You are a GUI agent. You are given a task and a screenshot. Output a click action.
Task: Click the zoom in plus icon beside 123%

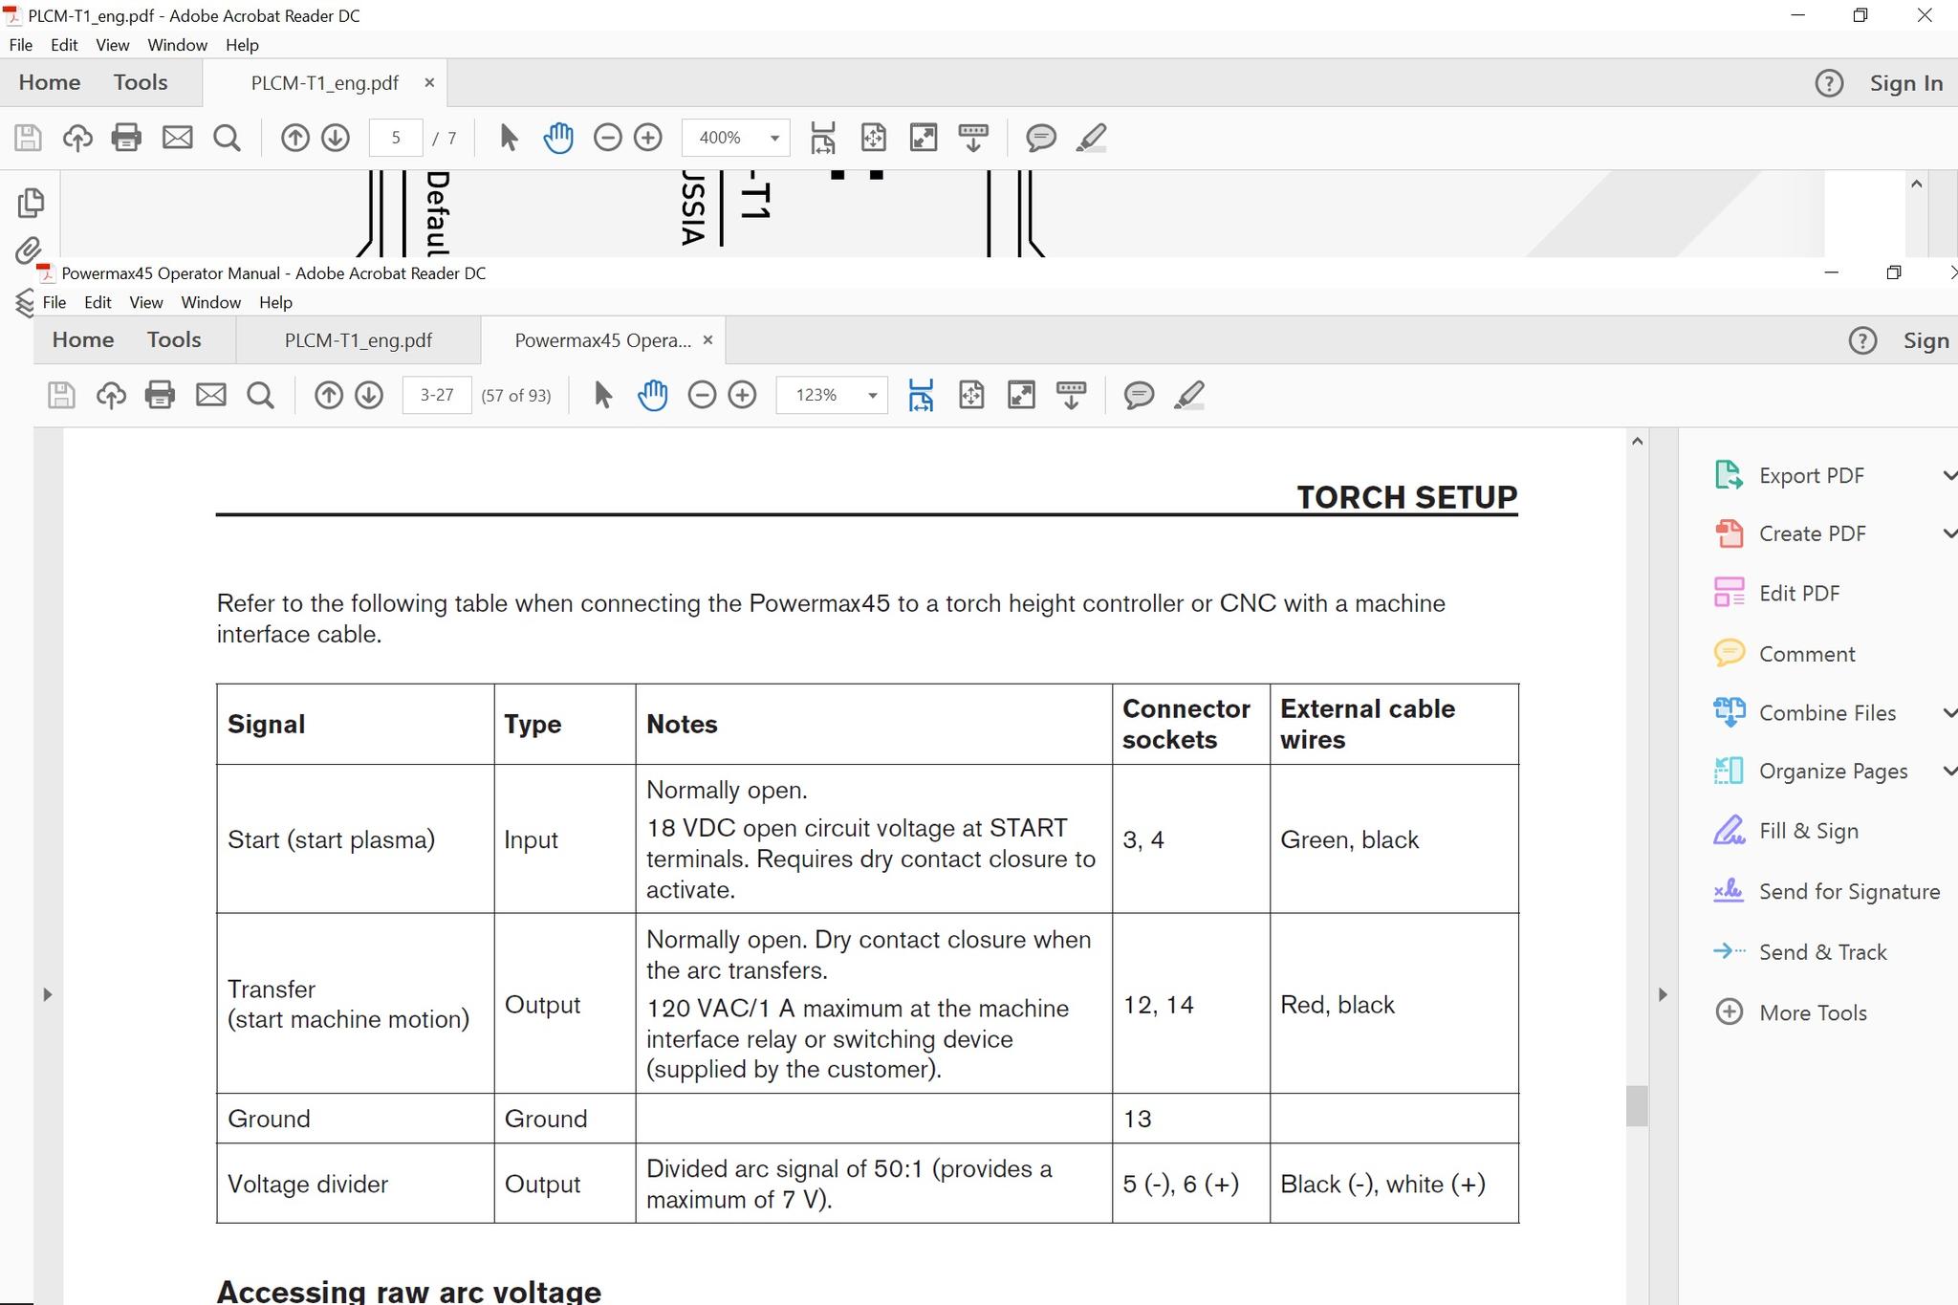coord(743,395)
